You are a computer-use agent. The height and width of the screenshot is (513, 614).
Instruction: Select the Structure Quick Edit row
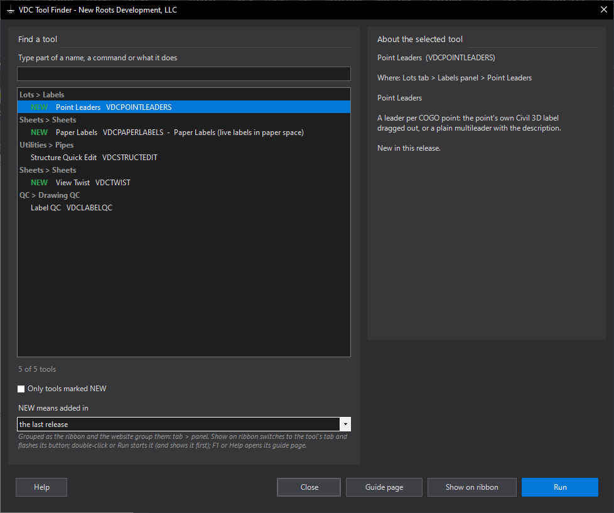(184, 158)
